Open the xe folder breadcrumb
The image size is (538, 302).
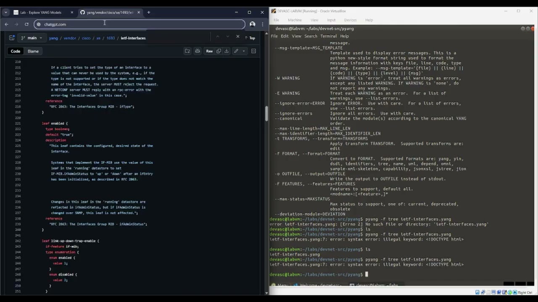tap(98, 38)
